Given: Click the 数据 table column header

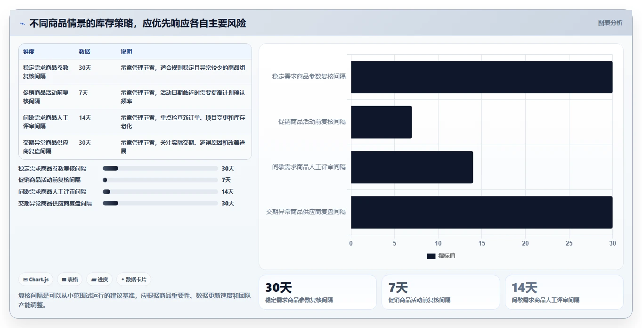Looking at the screenshot, I should click(85, 52).
